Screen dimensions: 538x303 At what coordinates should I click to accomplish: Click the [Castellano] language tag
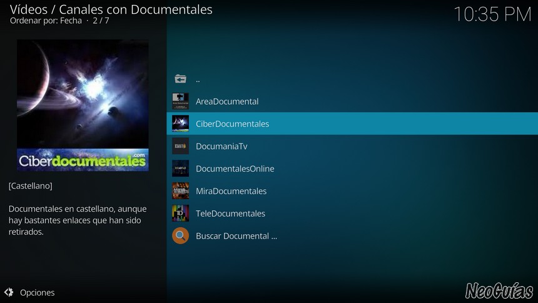pyautogui.click(x=31, y=186)
